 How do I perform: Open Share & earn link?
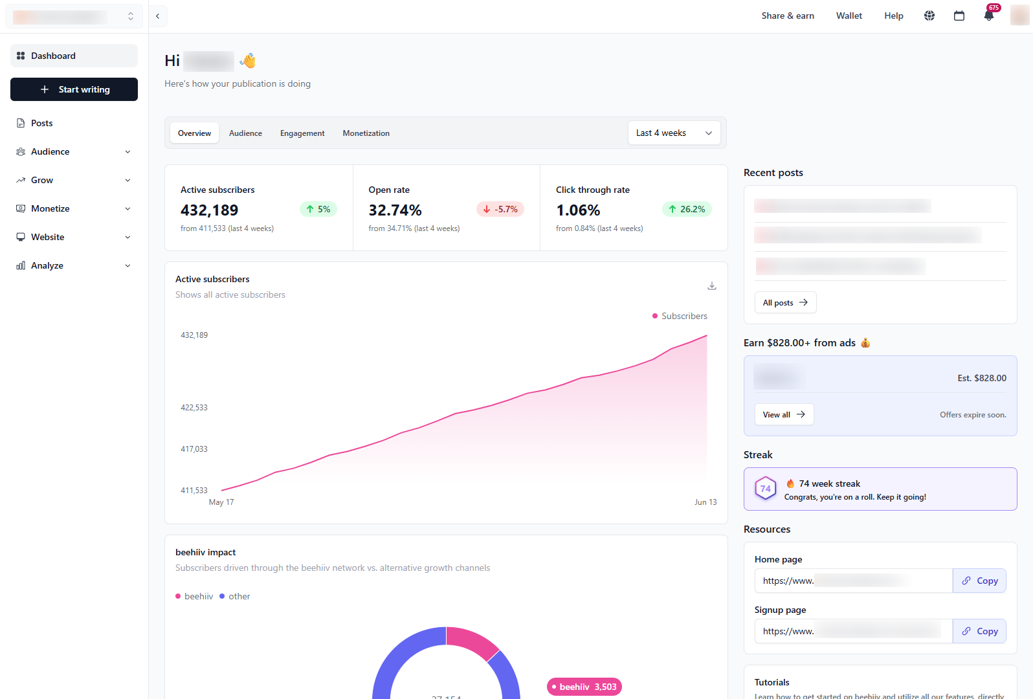[788, 16]
